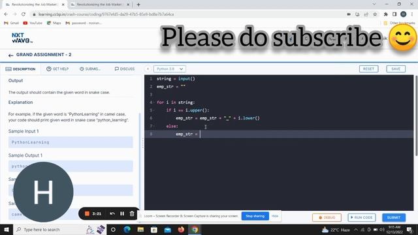
Task: Click the Debug button
Action: (x=327, y=217)
